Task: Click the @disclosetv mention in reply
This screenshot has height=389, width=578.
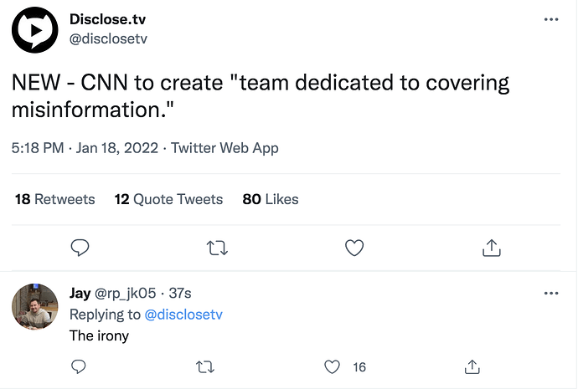Action: click(x=183, y=315)
